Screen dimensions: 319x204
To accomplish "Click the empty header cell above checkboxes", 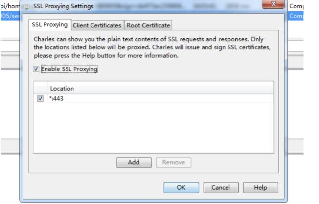I will pyautogui.click(x=40, y=88).
